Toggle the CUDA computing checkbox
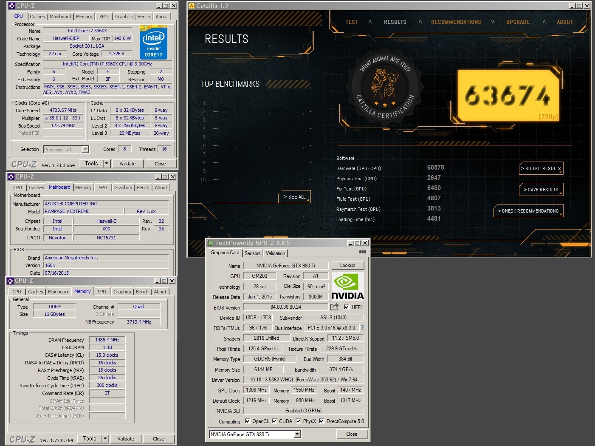The width and height of the screenshot is (595, 446). pos(274,421)
